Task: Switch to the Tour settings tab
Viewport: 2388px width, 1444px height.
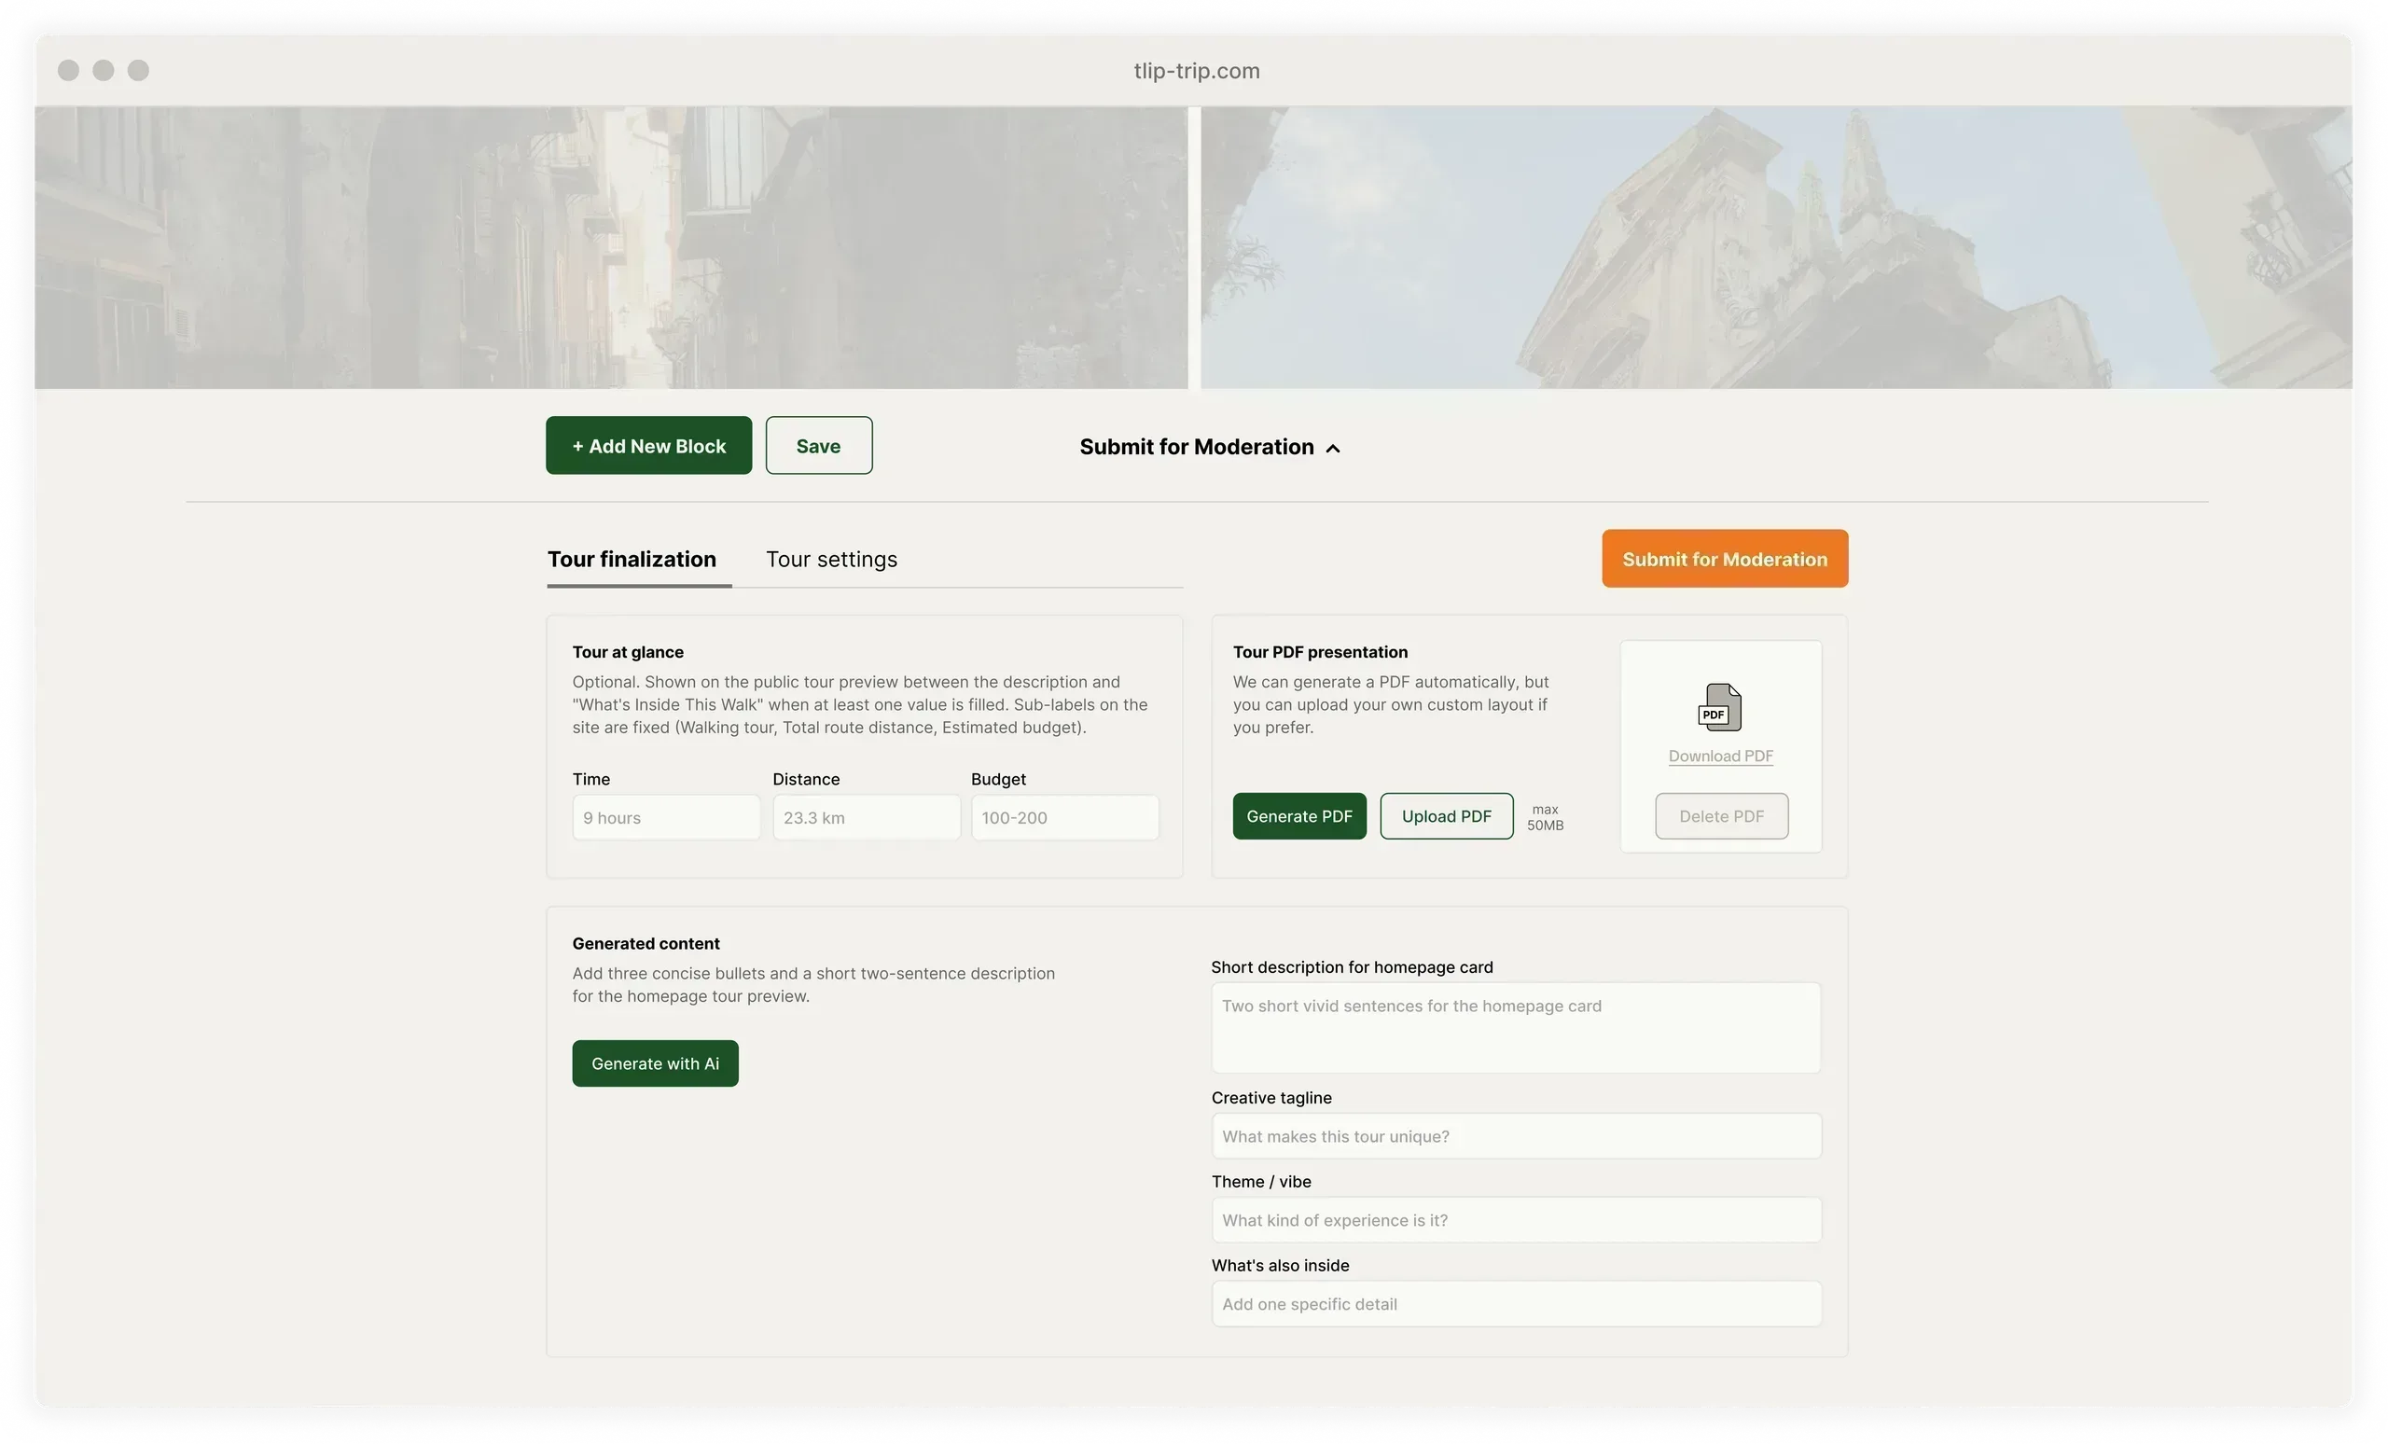Action: pos(830,559)
